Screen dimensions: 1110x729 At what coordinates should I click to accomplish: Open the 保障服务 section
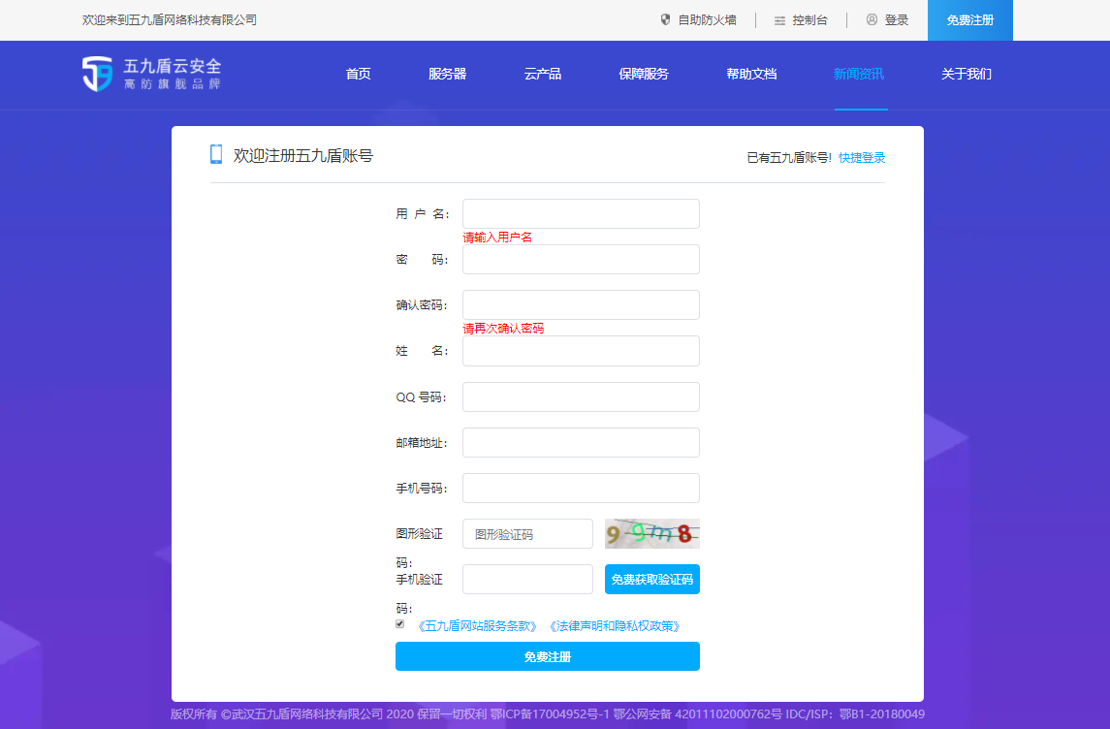643,73
